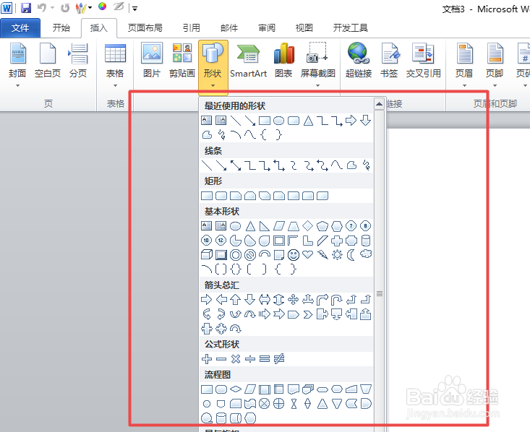Select the multiply sign in 公式形状

[x=236, y=359]
